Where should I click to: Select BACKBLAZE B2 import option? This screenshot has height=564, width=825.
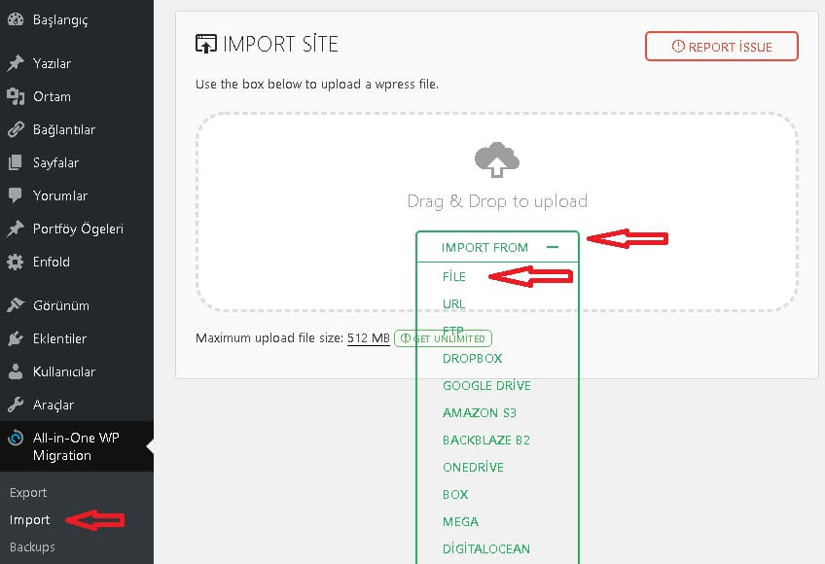pyautogui.click(x=486, y=440)
